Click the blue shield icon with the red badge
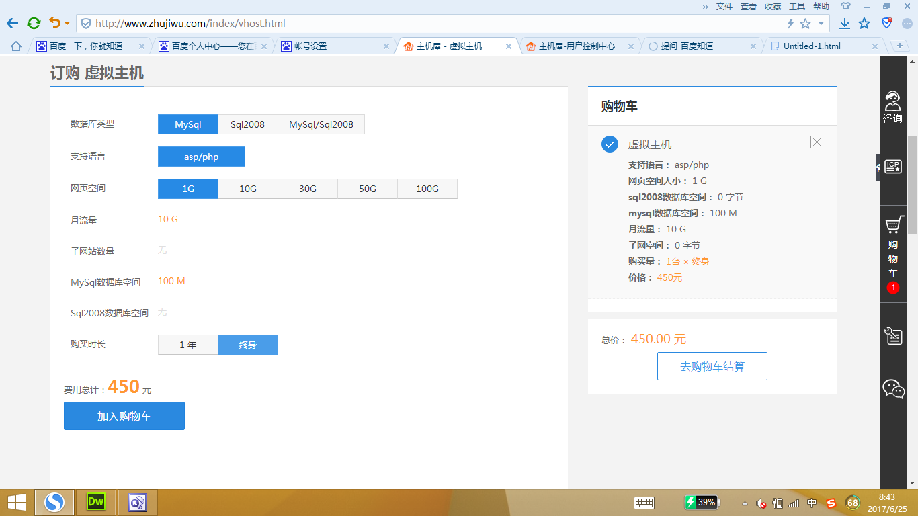The height and width of the screenshot is (516, 918). (x=887, y=24)
